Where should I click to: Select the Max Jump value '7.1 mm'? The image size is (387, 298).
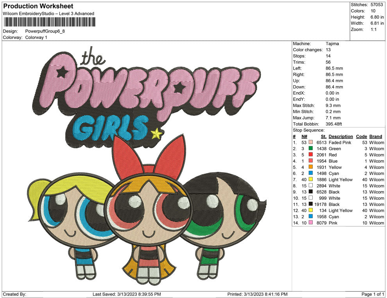coord(333,118)
